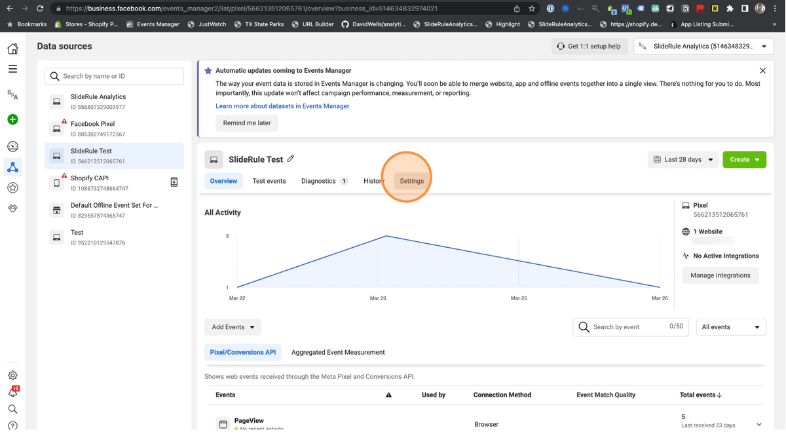Image resolution: width=786 pixels, height=434 pixels.
Task: Click the Events column header
Action: click(x=225, y=395)
